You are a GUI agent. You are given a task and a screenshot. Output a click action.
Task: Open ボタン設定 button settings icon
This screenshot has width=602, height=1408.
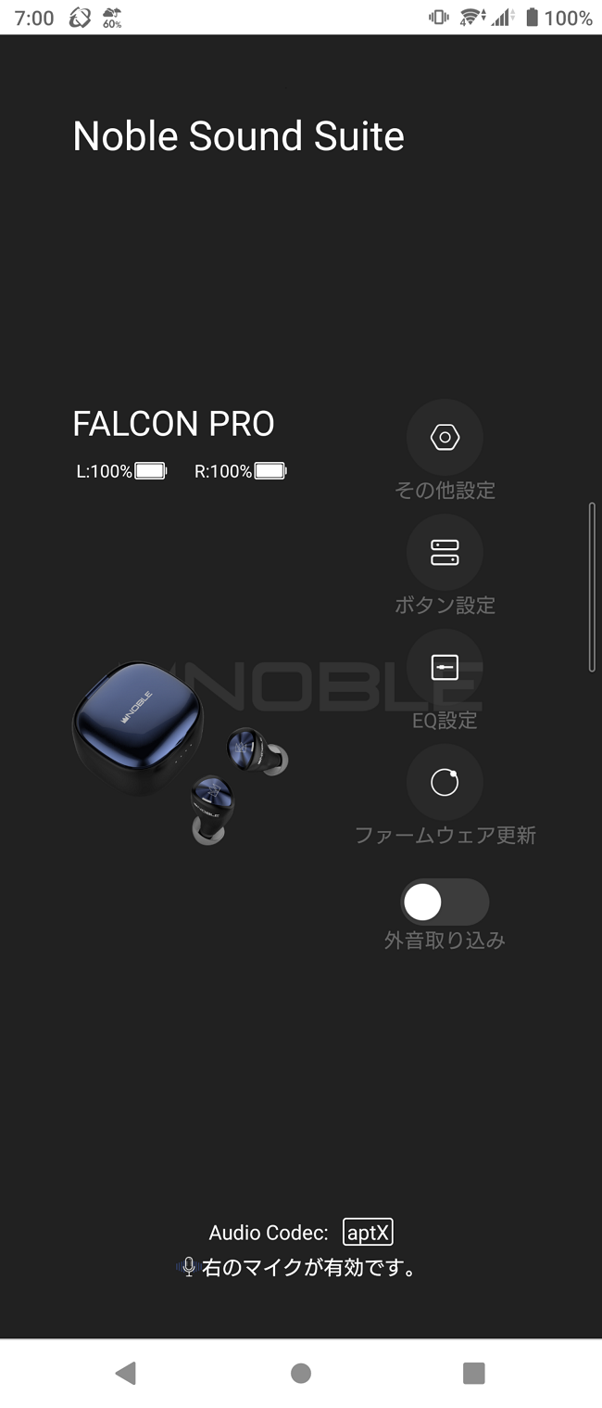445,553
